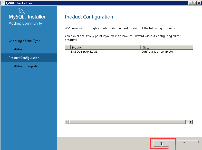Viewport: 202px width, 150px height.
Task: Click the horizontal scrollbar right arrow
Action: click(x=191, y=122)
